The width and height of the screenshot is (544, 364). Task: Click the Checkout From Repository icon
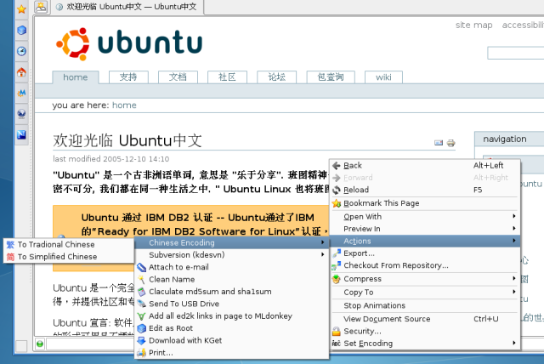(x=337, y=265)
